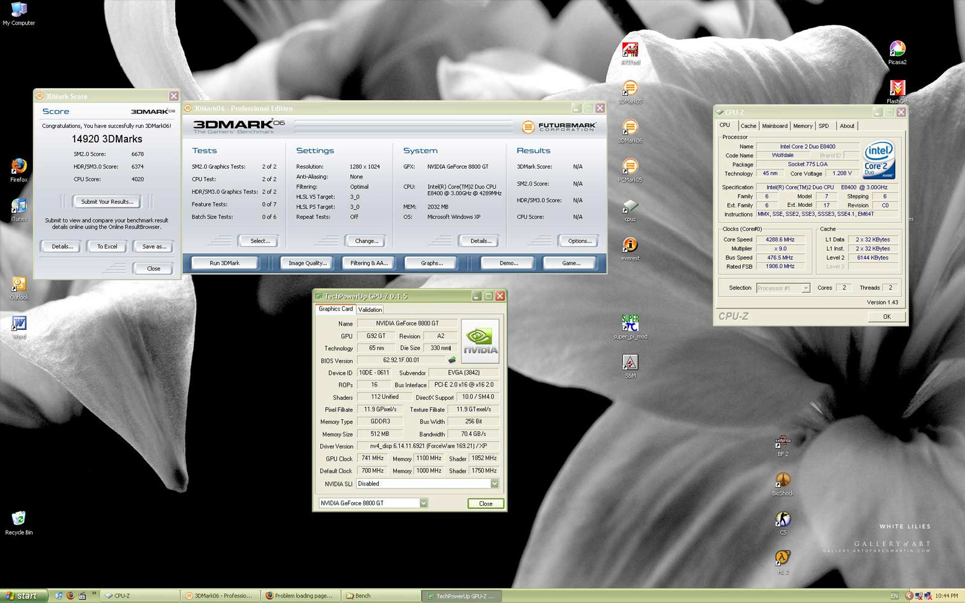Open Outlook desktop shortcut

coord(19,288)
